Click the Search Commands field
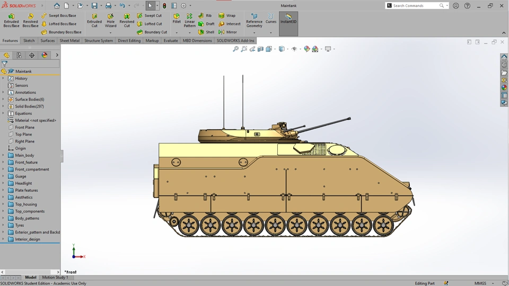The height and width of the screenshot is (286, 509). pyautogui.click(x=415, y=5)
